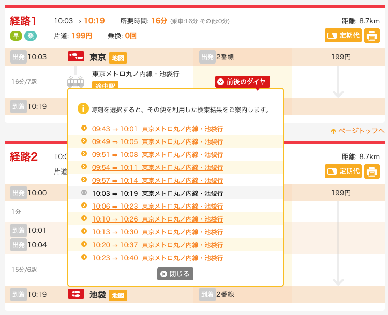The width and height of the screenshot is (388, 315).
Task: Click the arrow bullet beside 10:13 train
Action: point(84,231)
